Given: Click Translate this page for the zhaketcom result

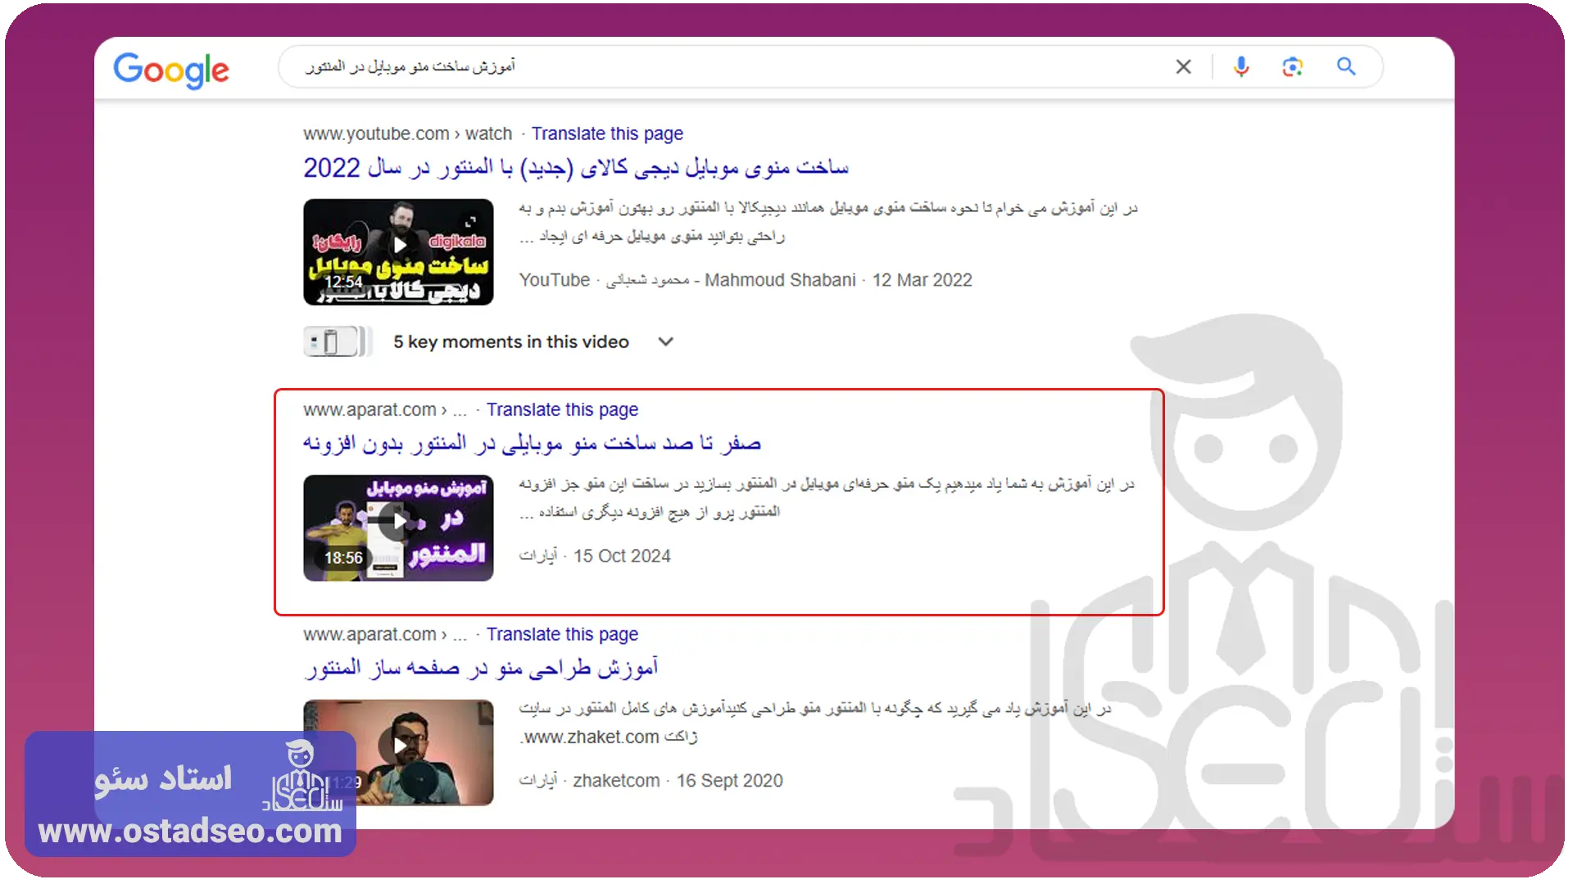Looking at the screenshot, I should coord(562,634).
